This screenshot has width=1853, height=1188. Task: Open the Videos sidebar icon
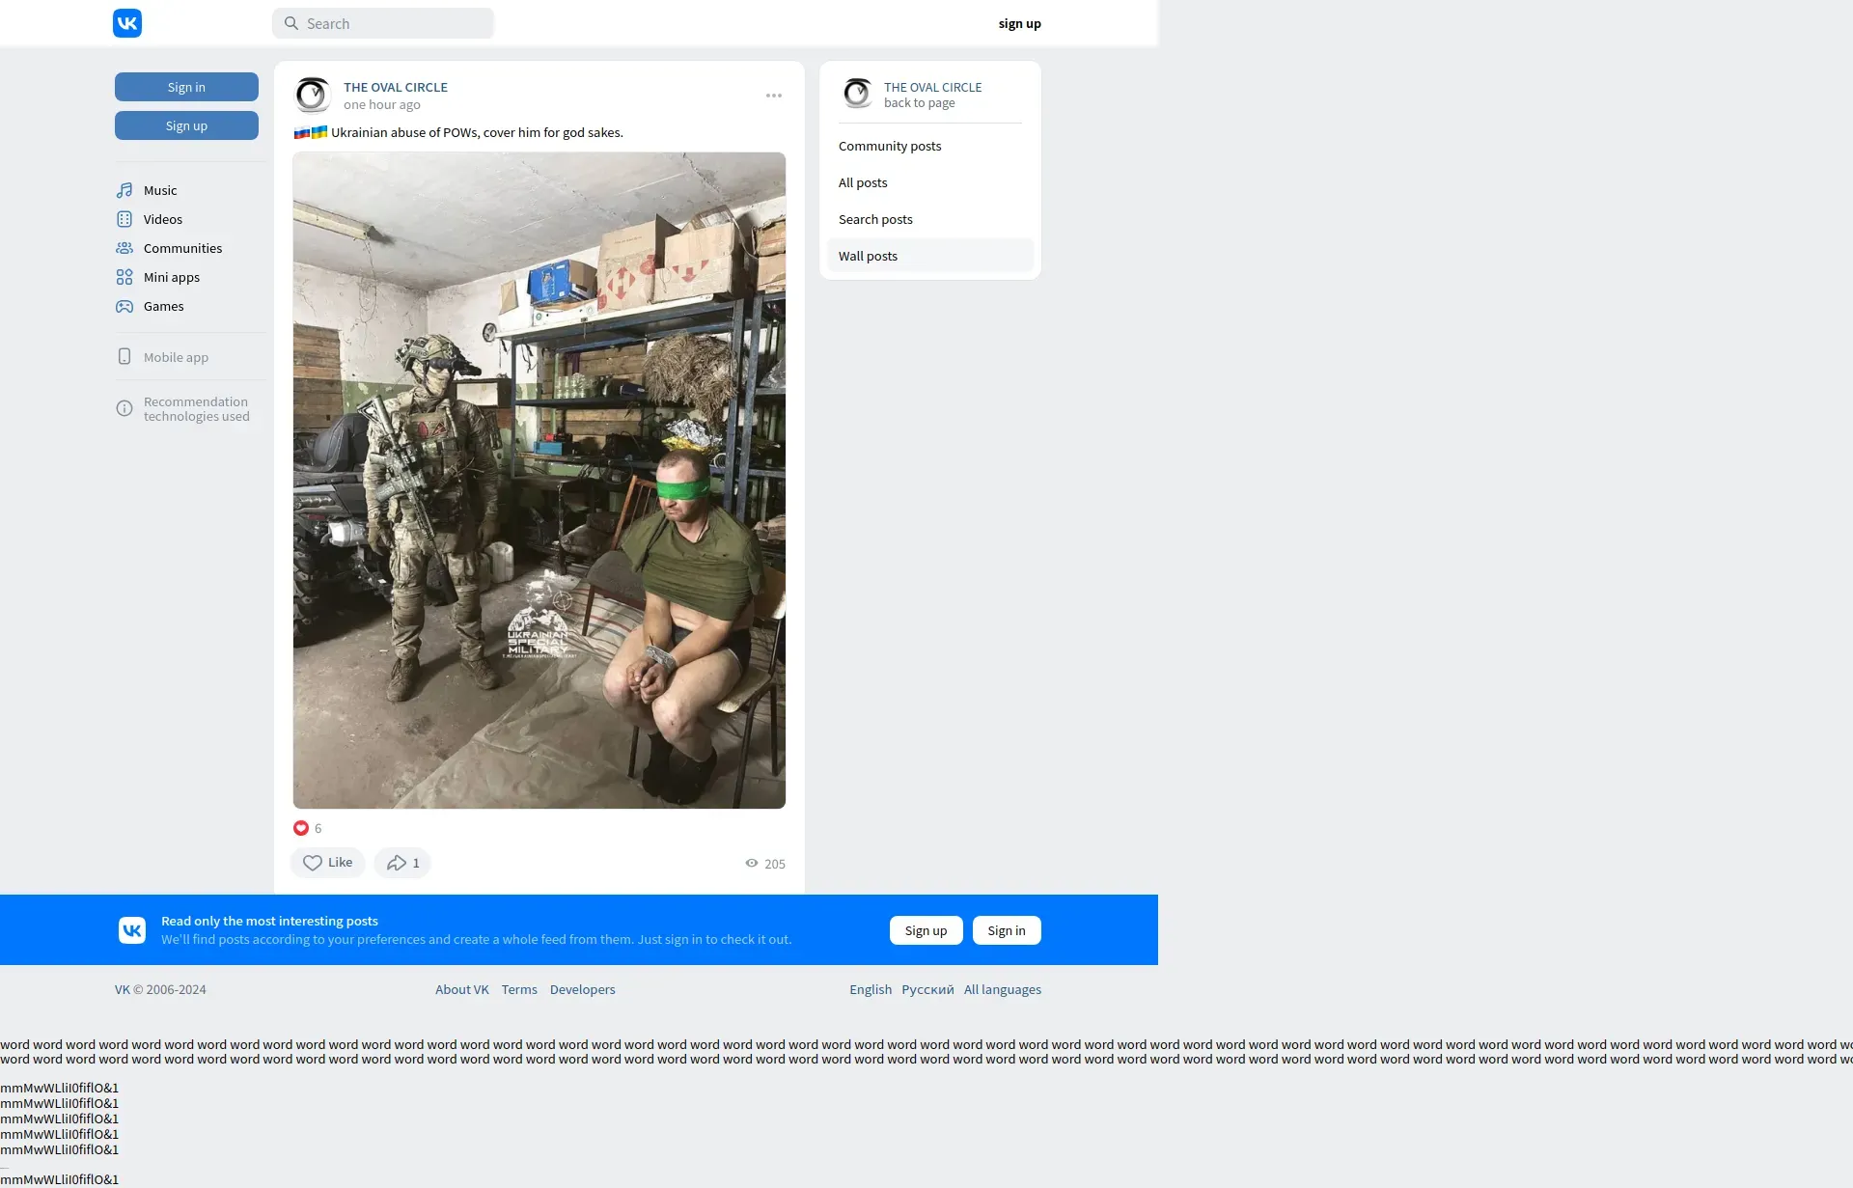point(124,219)
